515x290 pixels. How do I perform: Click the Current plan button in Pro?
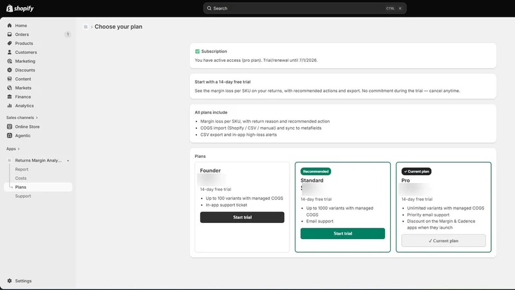tap(444, 240)
